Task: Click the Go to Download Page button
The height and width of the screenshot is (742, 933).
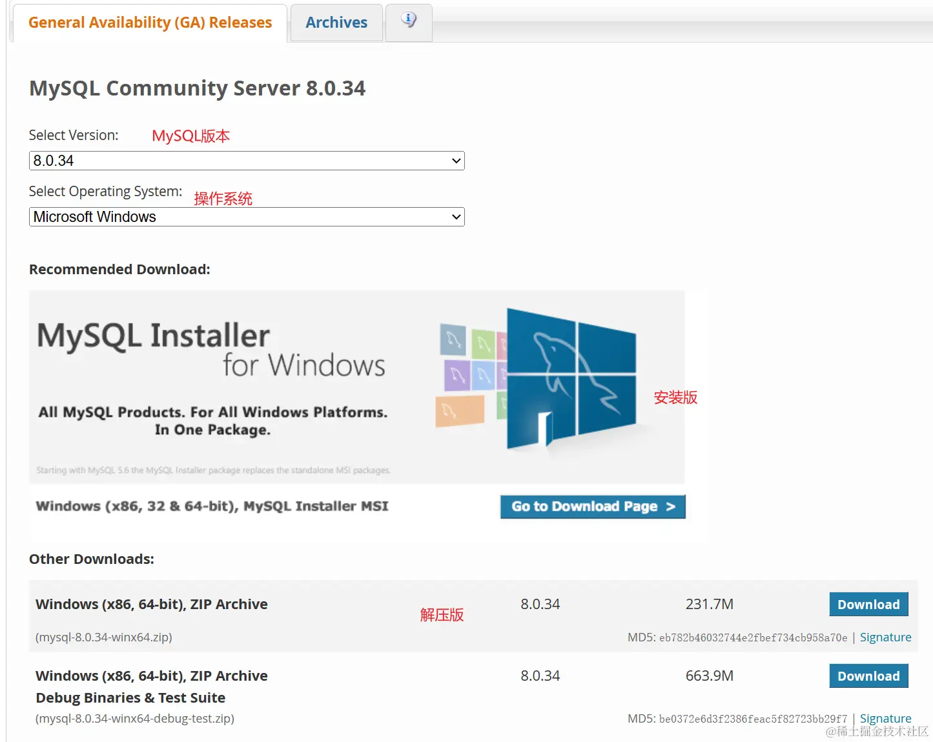Action: tap(593, 506)
